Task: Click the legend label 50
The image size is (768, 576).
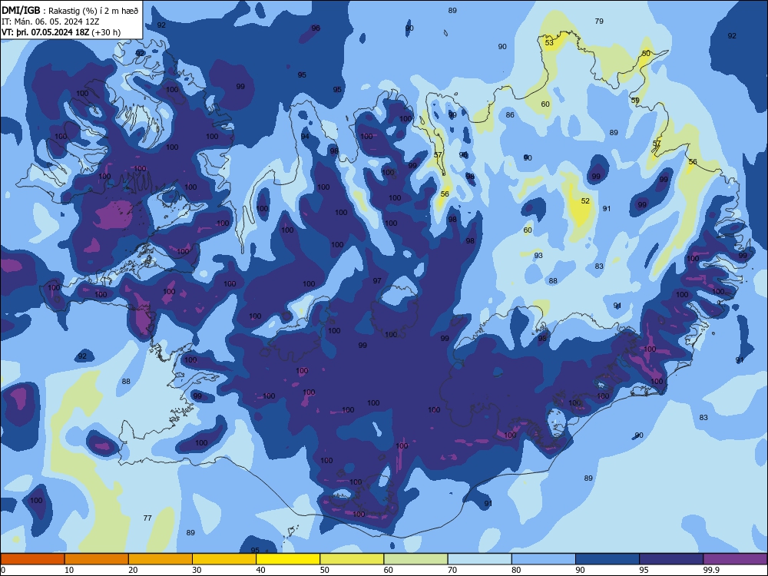Action: 325,570
